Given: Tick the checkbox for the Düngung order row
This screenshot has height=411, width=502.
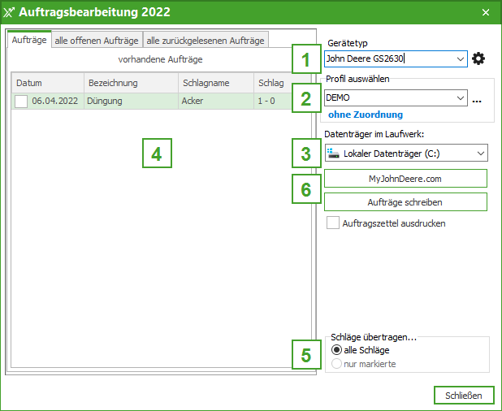Looking at the screenshot, I should [21, 102].
